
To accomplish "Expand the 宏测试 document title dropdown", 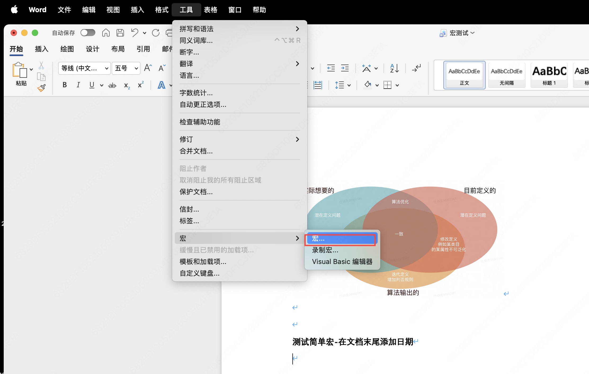I will tap(473, 33).
